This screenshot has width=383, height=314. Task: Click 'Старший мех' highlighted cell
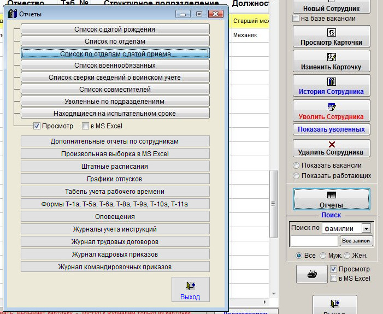(x=250, y=21)
